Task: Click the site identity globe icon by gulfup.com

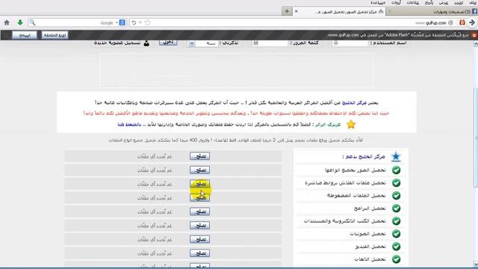Action: [450, 22]
